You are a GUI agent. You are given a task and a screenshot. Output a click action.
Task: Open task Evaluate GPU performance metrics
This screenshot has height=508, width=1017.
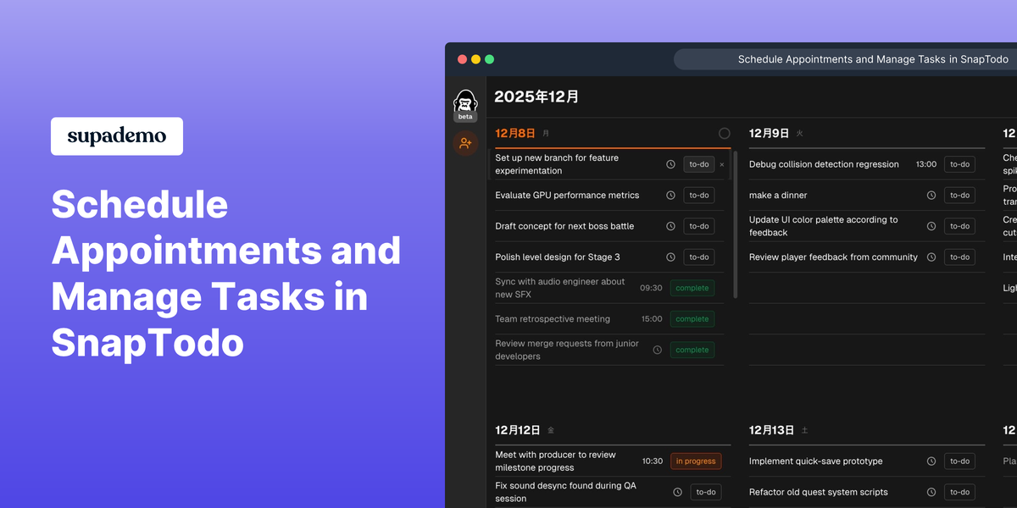pos(567,195)
